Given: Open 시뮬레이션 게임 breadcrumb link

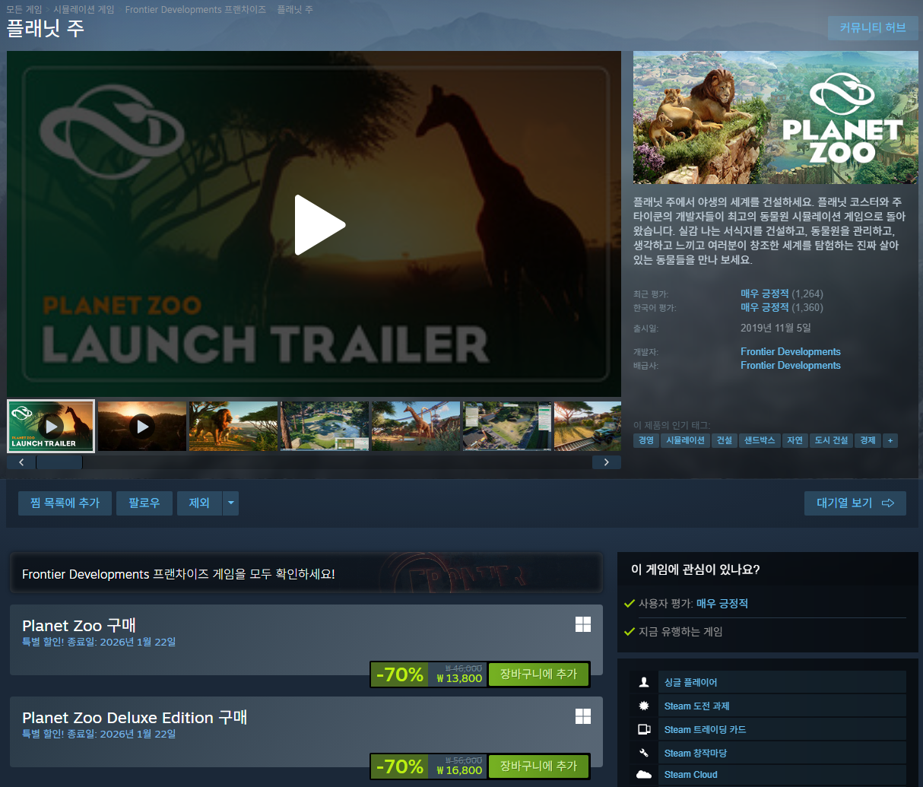Looking at the screenshot, I should 84,10.
